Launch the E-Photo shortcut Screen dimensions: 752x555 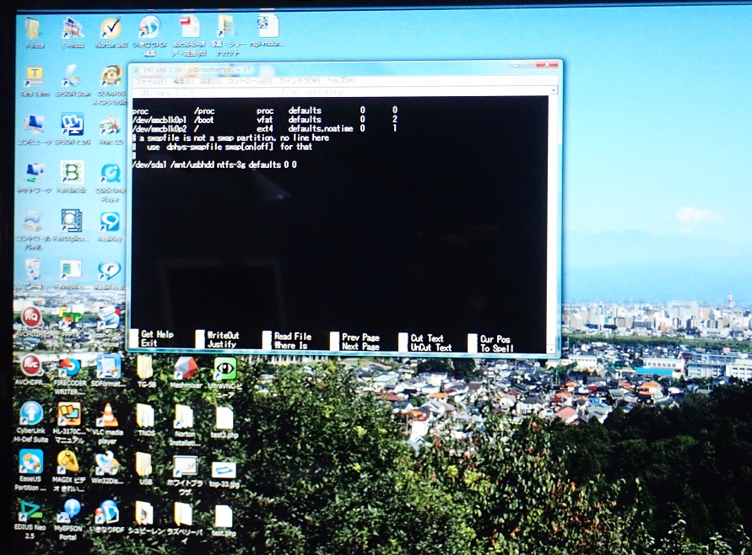[x=73, y=32]
